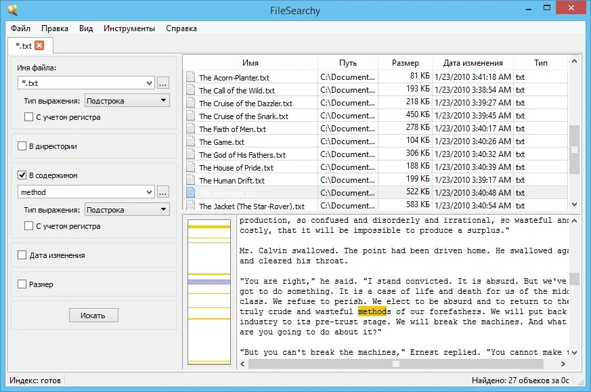Expand the method content search dropdown
The width and height of the screenshot is (591, 392).
point(149,192)
